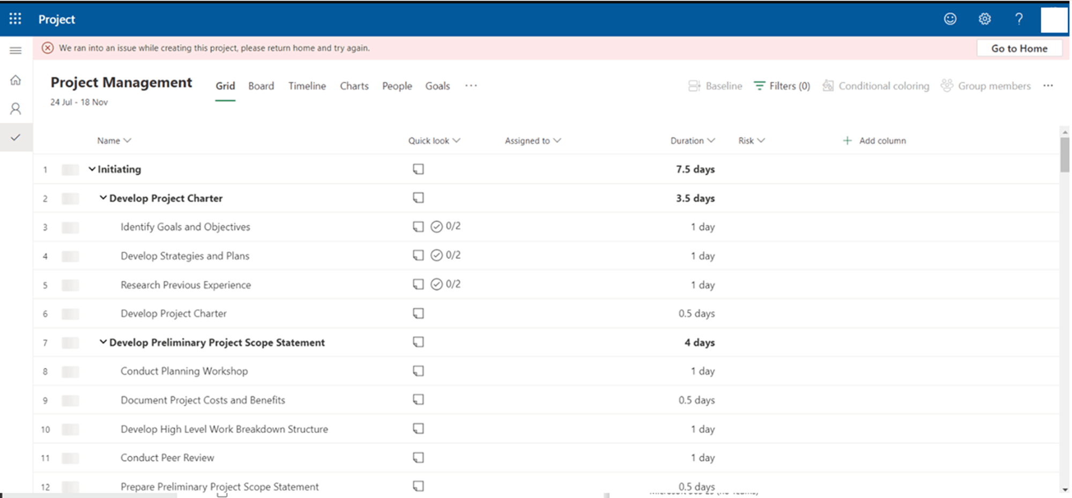The width and height of the screenshot is (1072, 498).
Task: Open the home icon in sidebar
Action: [x=16, y=80]
